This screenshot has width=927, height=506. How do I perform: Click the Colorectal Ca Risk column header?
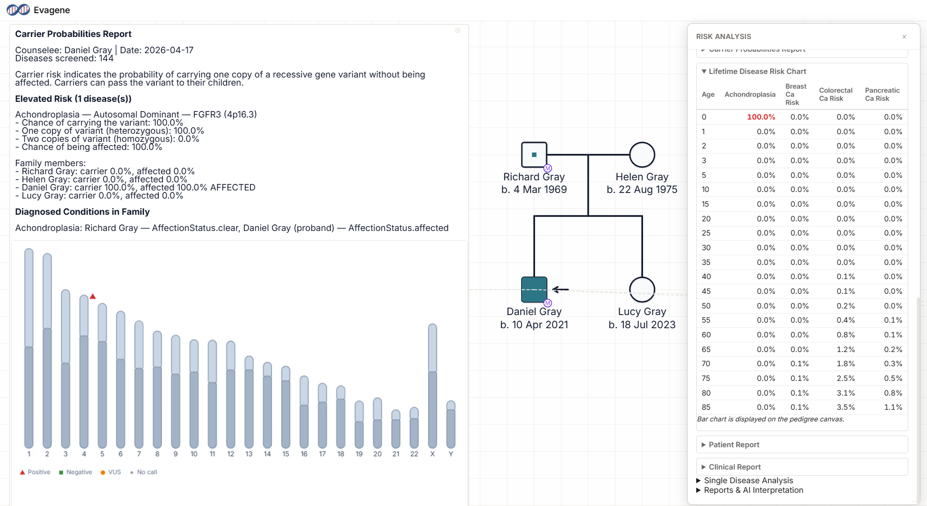tap(835, 94)
